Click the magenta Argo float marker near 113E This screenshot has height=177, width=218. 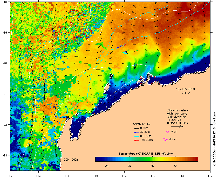(36, 139)
